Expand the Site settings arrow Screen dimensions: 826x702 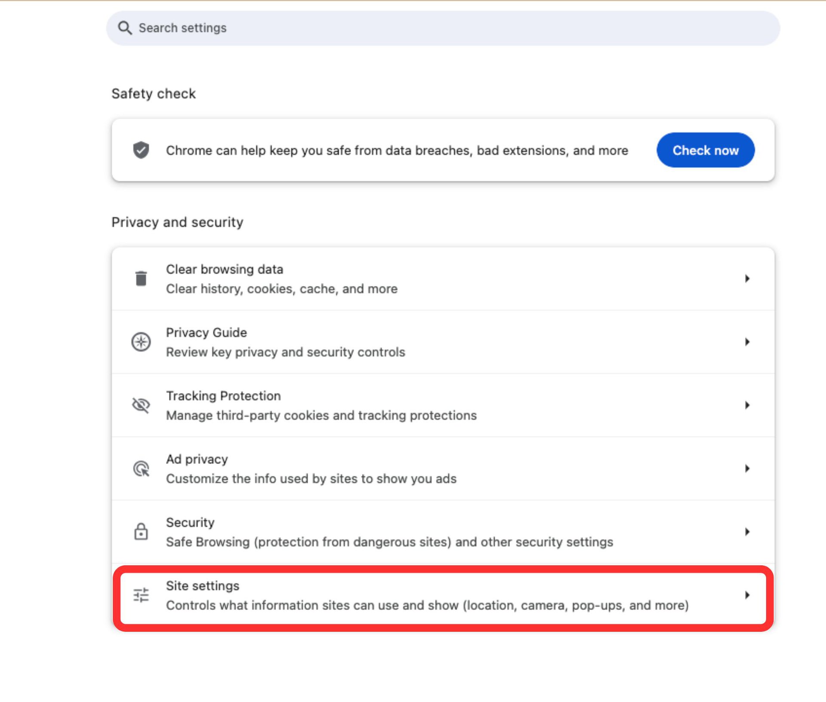pos(747,595)
